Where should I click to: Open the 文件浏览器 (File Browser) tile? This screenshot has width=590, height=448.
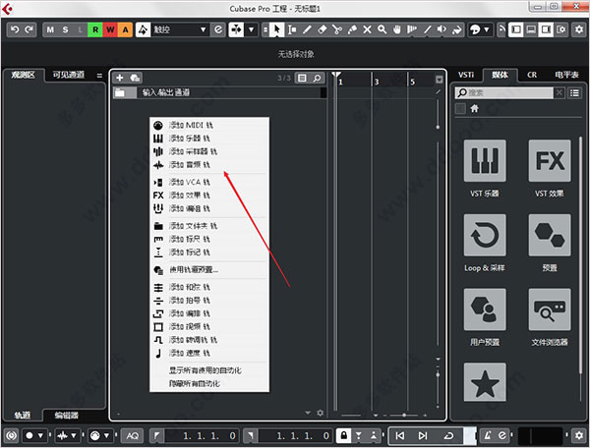point(549,315)
